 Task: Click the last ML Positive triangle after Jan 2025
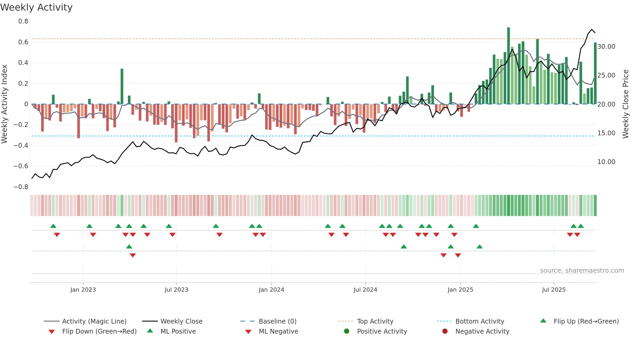tap(479, 247)
